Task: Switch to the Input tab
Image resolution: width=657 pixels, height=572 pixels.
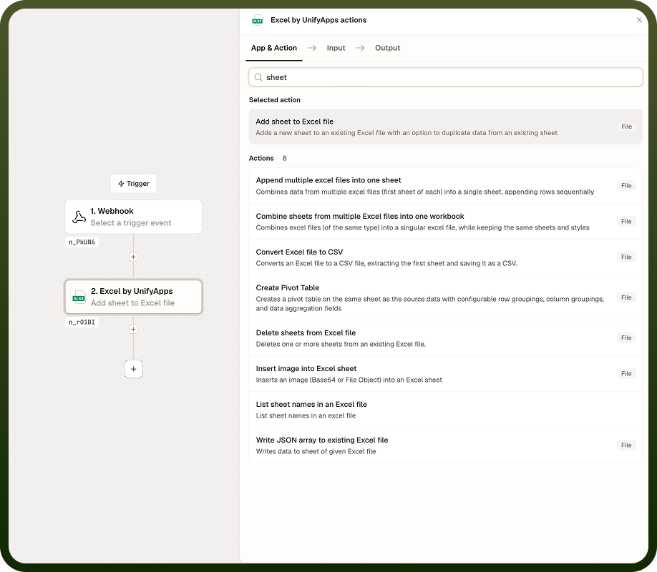Action: coord(336,48)
